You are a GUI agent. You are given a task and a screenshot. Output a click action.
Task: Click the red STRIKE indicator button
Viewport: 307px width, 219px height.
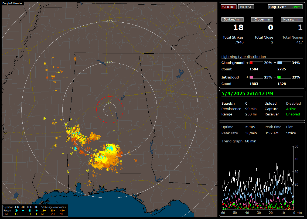[x=229, y=7]
